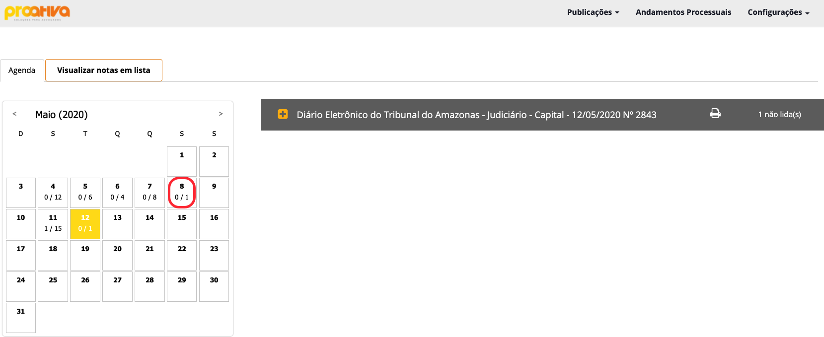Click the 1 não lida(s) indicator
The height and width of the screenshot is (337, 824).
pos(779,114)
